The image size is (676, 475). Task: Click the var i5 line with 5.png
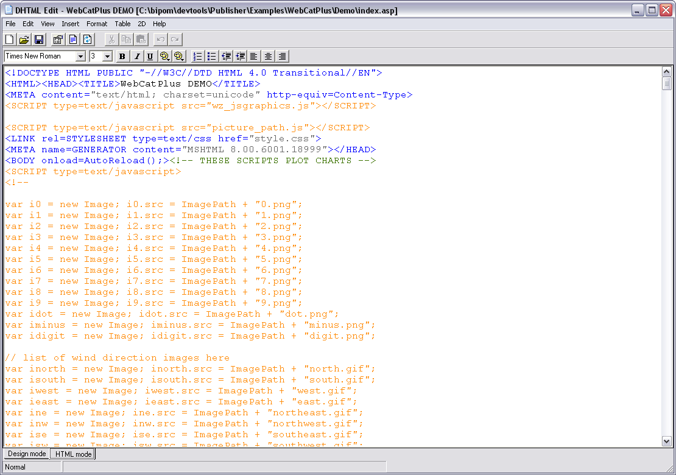click(x=154, y=259)
